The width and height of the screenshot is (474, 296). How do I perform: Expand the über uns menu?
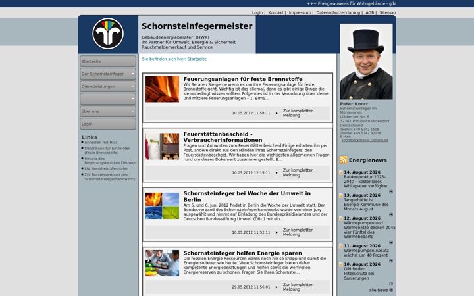pyautogui.click(x=108, y=111)
